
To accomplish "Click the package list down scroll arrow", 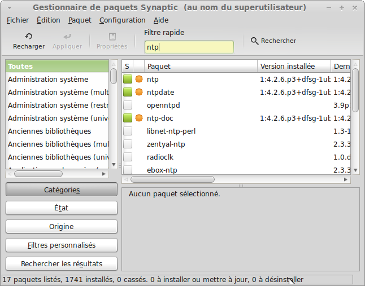I will (x=355, y=170).
